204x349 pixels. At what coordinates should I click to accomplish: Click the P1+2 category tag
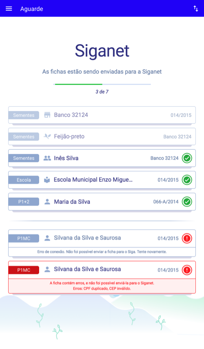24,201
